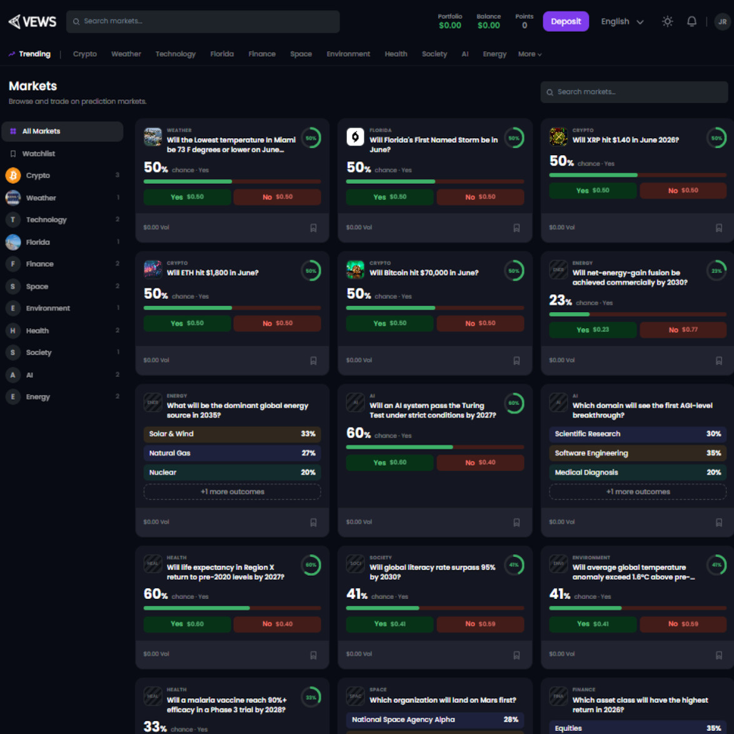This screenshot has width=734, height=734.
Task: Open Bitcoin $70,000 market thumbnail
Action: pyautogui.click(x=355, y=269)
